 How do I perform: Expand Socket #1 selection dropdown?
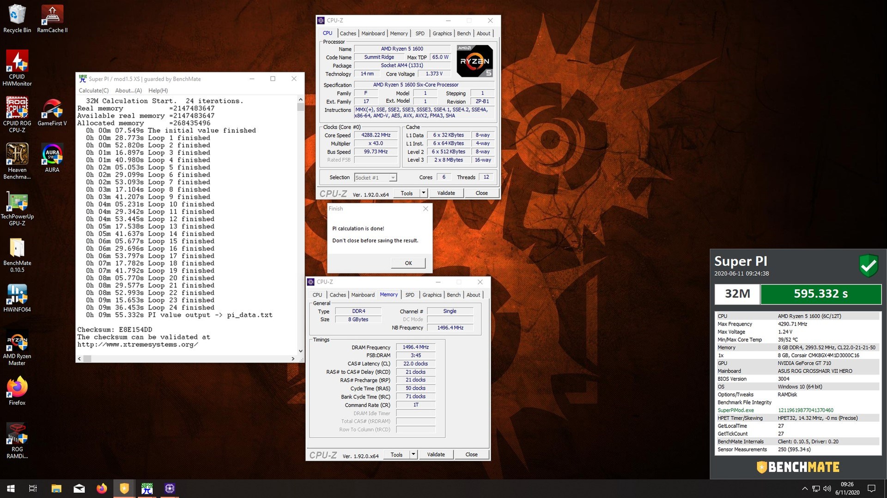coord(393,178)
